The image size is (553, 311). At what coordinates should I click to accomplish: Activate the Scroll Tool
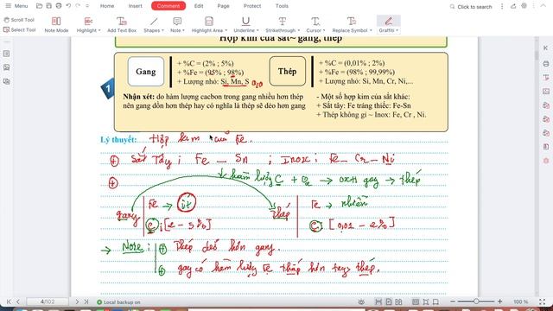coord(19,20)
